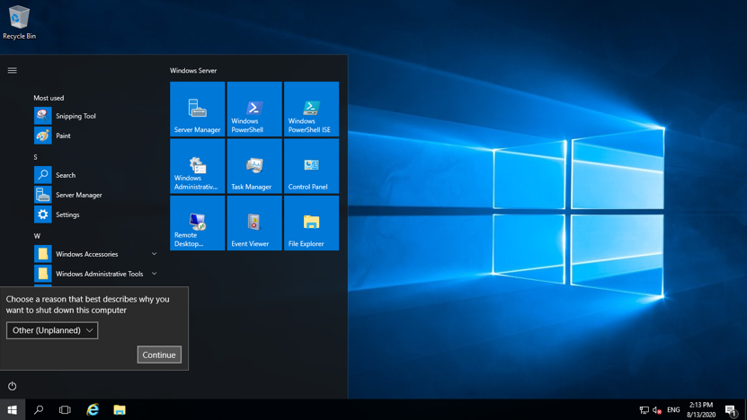Click the muted volume icon in tray
The width and height of the screenshot is (747, 420).
[657, 410]
